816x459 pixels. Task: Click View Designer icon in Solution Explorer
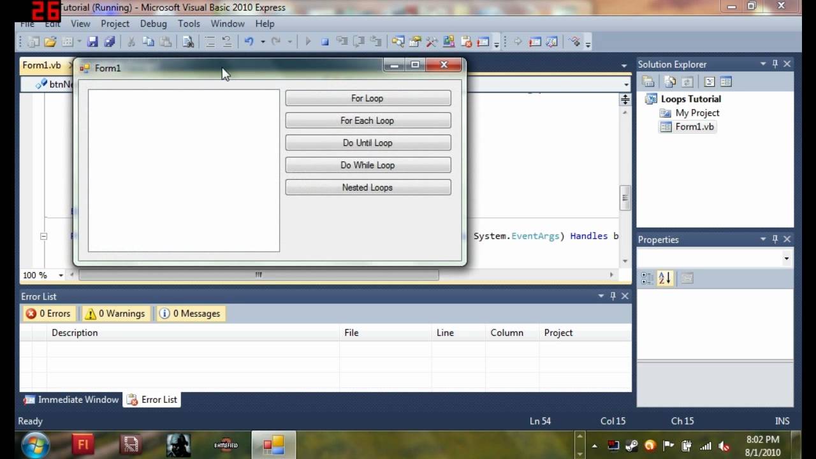click(726, 82)
